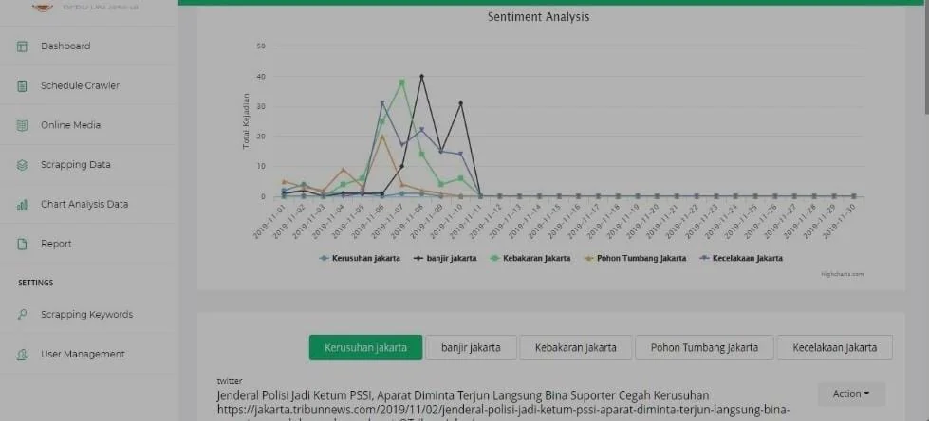Open the Action dropdown for the tweet
The image size is (929, 421).
pos(850,394)
